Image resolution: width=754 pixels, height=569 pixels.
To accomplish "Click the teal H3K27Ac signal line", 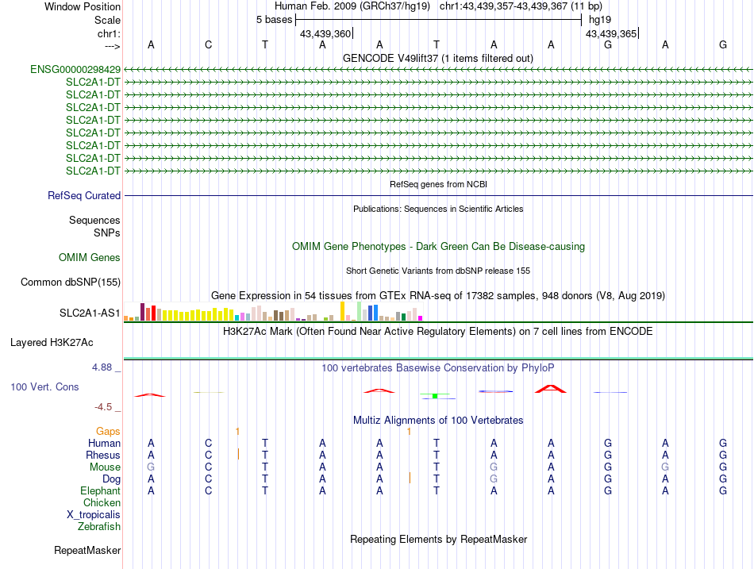I will coord(438,359).
